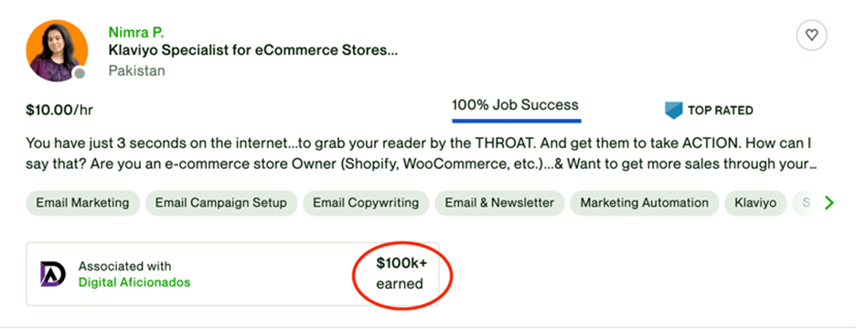Click the Digital Aficionados agency logo
This screenshot has height=329, width=856.
pos(52,274)
